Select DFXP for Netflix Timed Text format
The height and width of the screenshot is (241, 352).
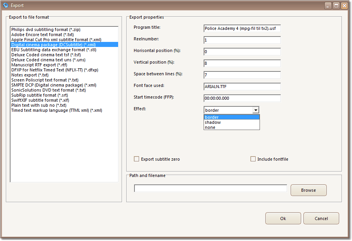click(64, 70)
